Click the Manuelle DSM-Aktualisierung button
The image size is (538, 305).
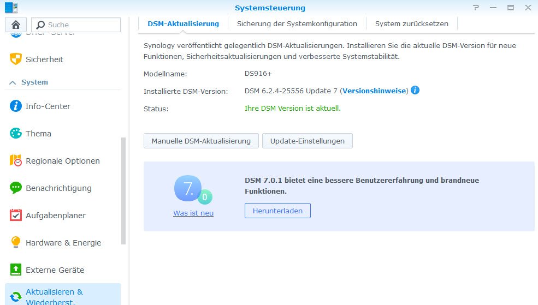[201, 141]
